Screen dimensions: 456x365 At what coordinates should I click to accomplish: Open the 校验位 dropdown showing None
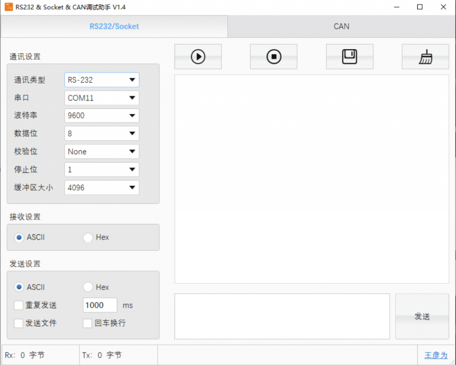(x=102, y=151)
